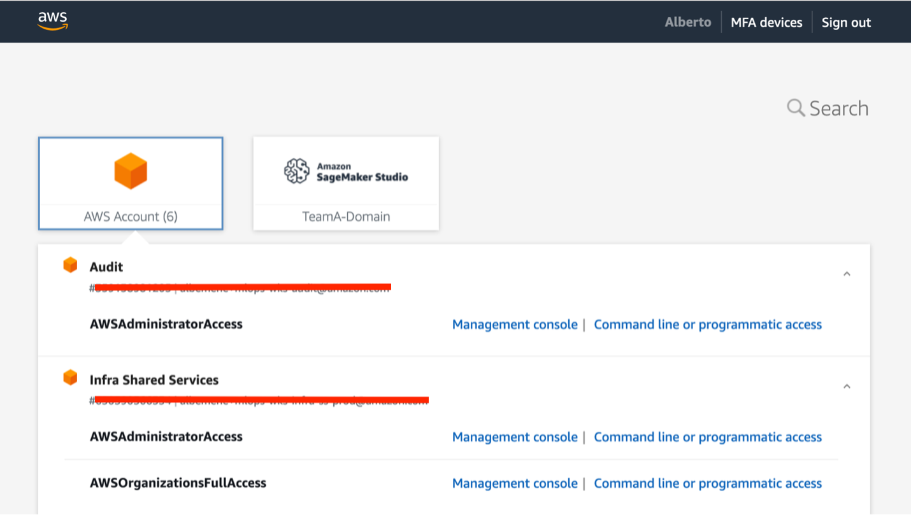
Task: Open the AWS Account (6) tile
Action: [x=131, y=183]
